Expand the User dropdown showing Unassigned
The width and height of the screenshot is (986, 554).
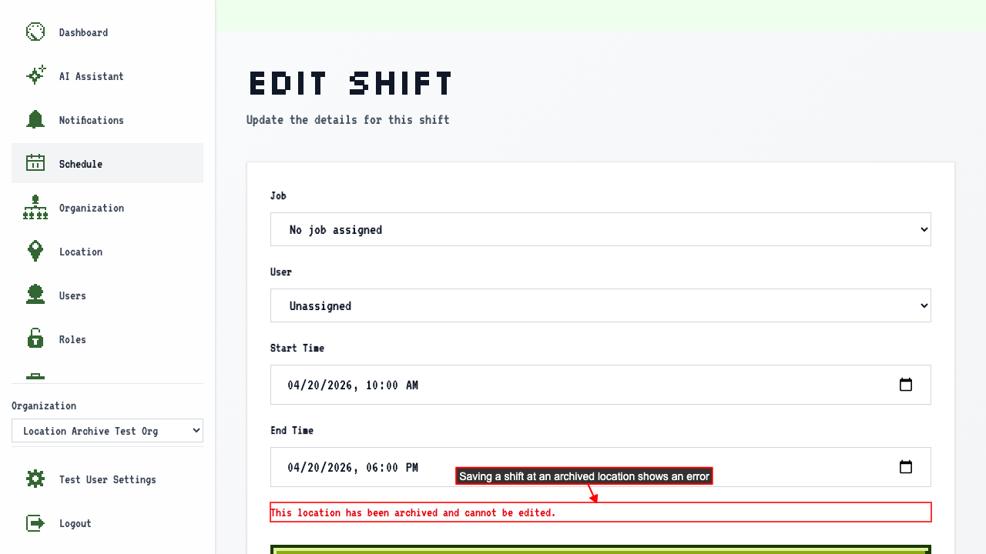tap(600, 305)
